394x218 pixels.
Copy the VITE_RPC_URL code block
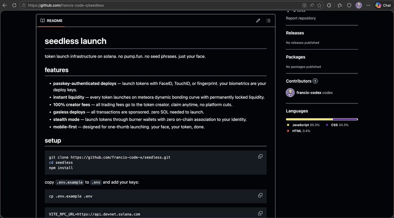[x=260, y=213]
